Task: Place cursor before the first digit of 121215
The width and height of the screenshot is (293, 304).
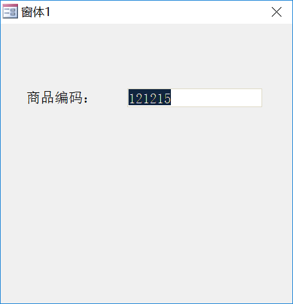Action: (129, 97)
